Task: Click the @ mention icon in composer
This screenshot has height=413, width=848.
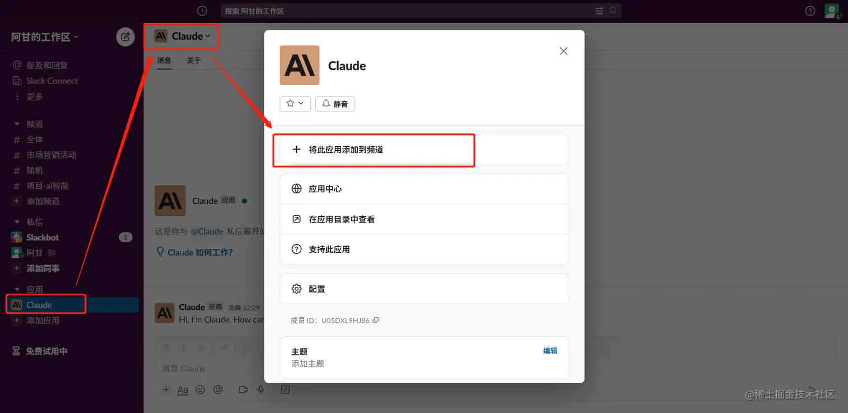Action: (218, 389)
